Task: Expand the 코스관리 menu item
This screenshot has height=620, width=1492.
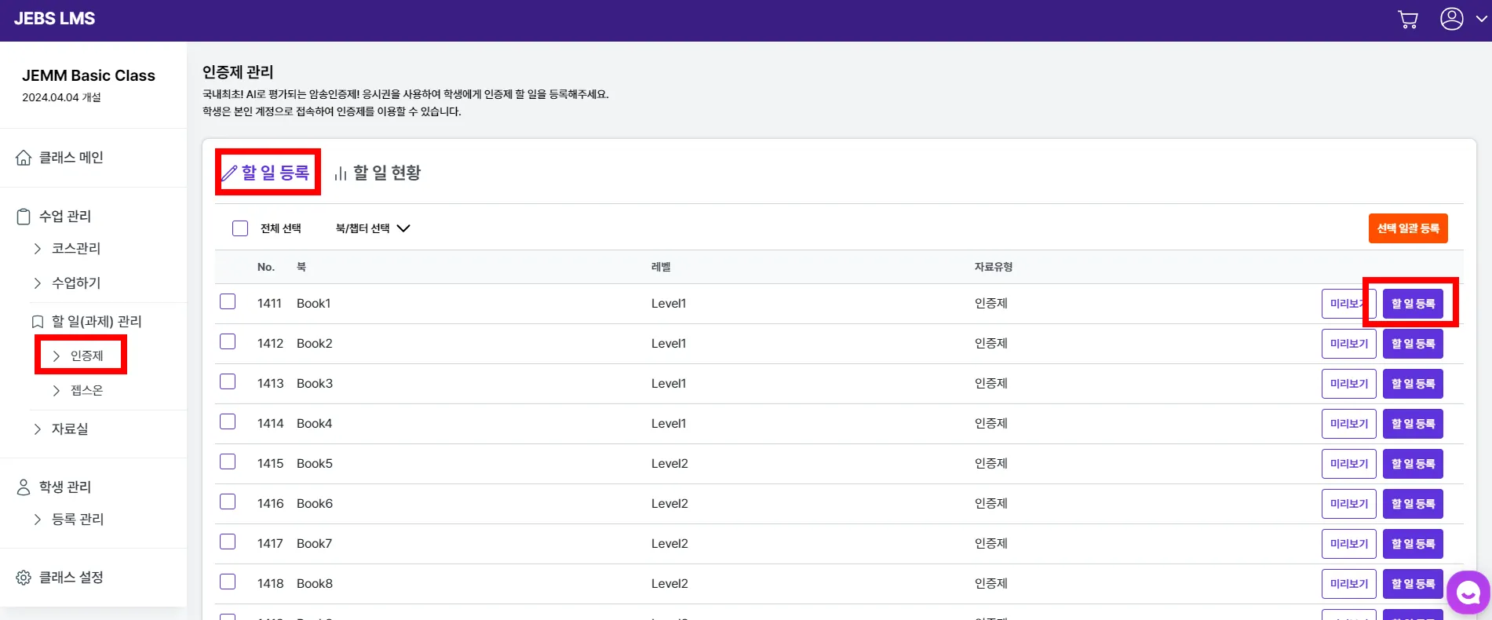Action: click(x=75, y=249)
